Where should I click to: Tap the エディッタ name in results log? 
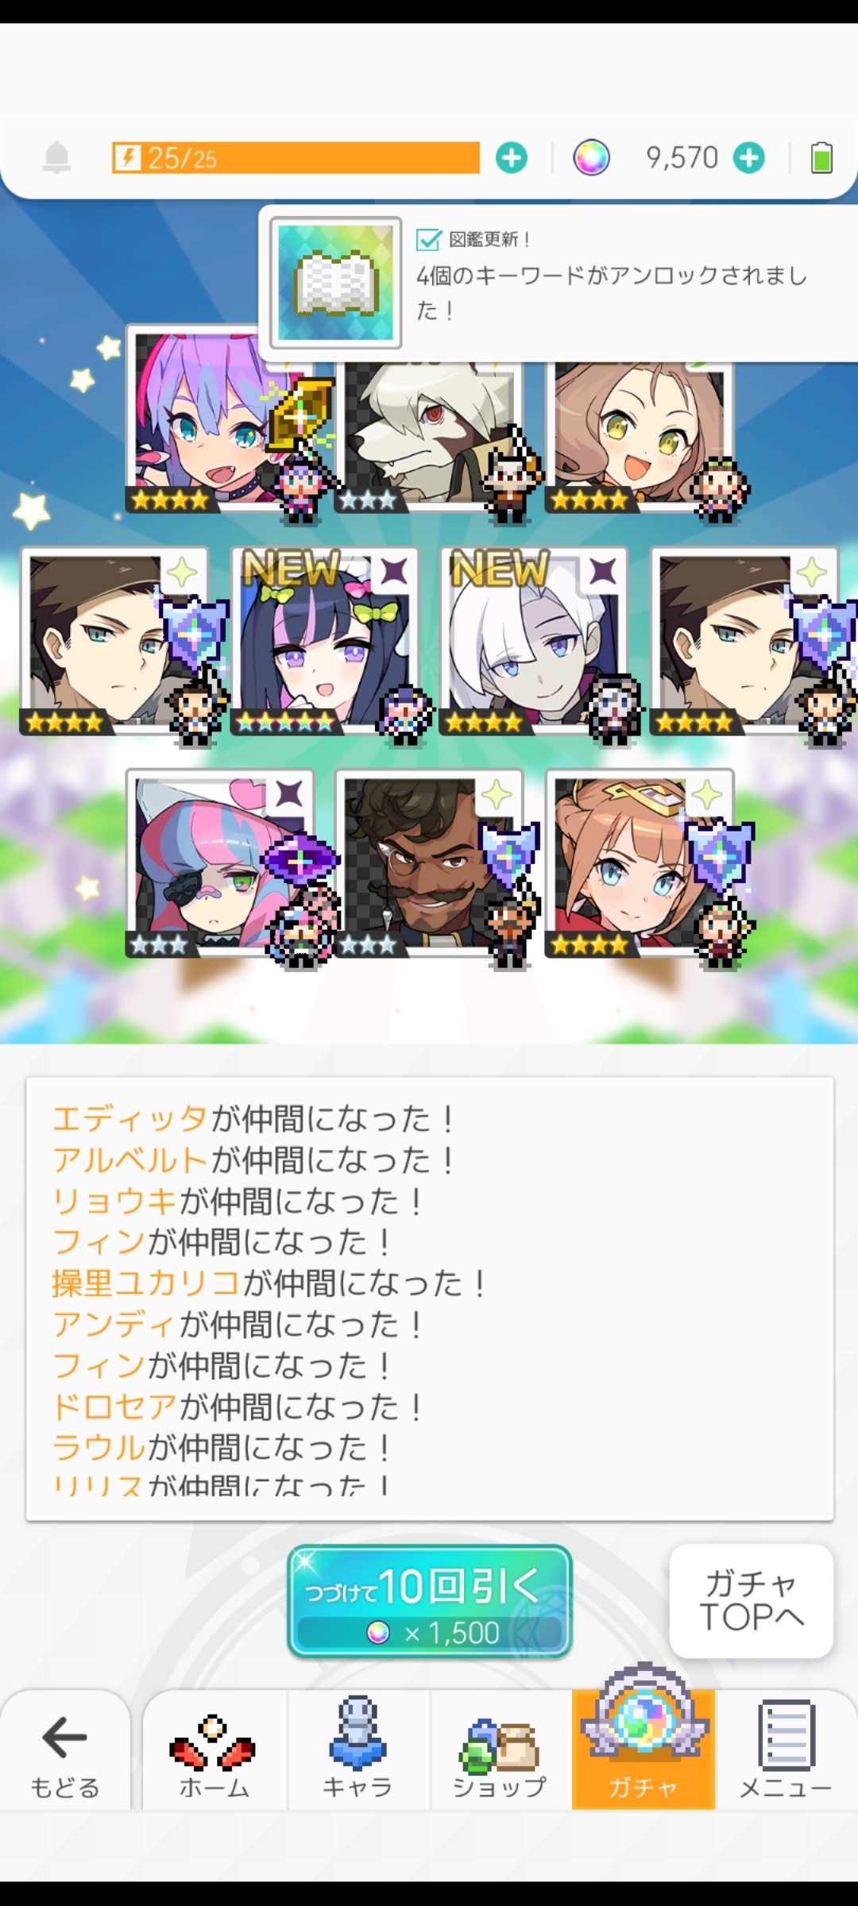[130, 1119]
